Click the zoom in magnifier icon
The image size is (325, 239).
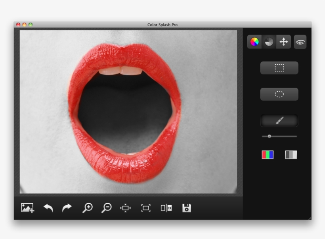pyautogui.click(x=88, y=207)
